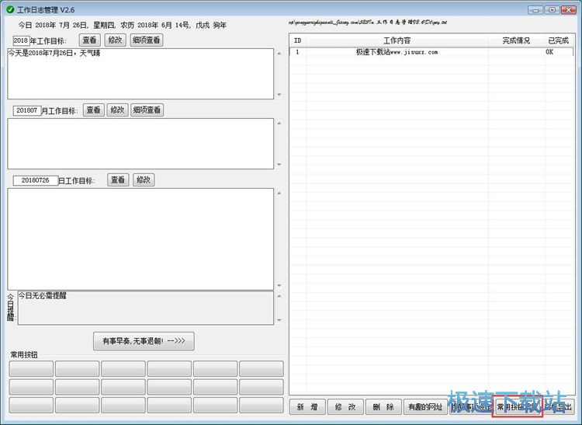The height and width of the screenshot is (425, 582).
Task: Click the 完成情况 column header
Action: (x=516, y=40)
